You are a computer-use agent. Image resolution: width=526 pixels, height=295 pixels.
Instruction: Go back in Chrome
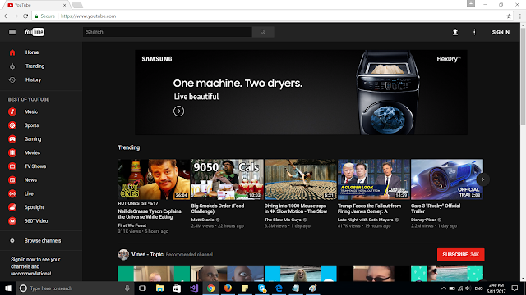click(7, 16)
